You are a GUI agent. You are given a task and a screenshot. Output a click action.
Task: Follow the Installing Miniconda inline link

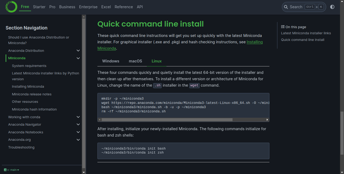point(255,42)
